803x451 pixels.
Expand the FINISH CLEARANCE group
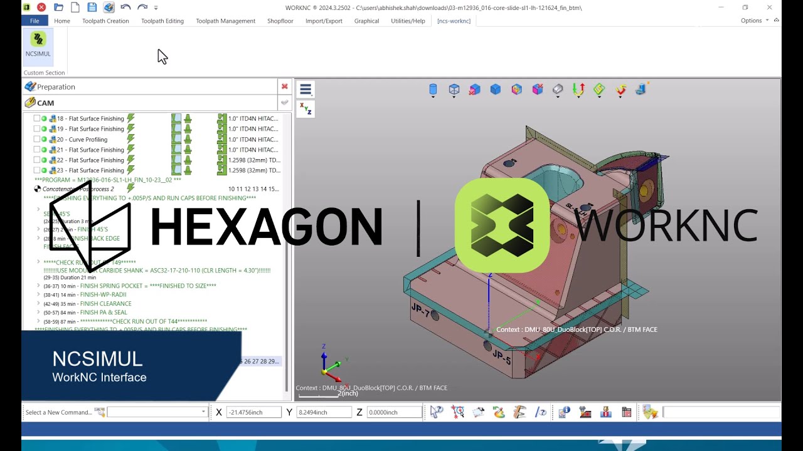(38, 304)
